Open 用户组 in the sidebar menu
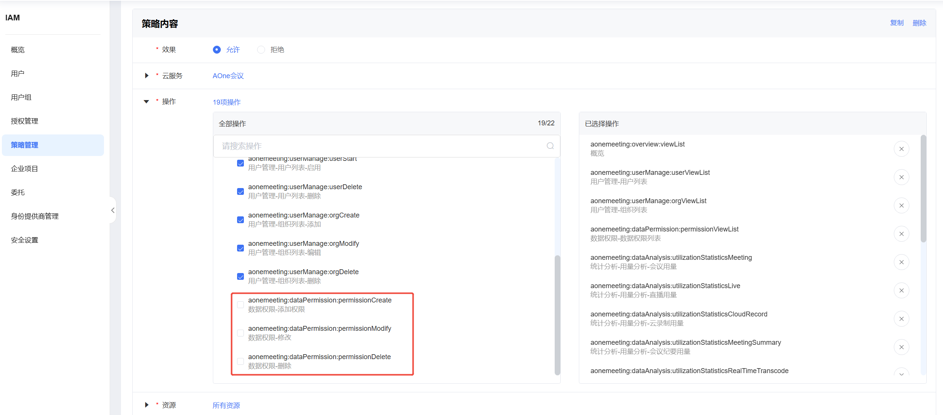The image size is (943, 415). pyautogui.click(x=21, y=97)
